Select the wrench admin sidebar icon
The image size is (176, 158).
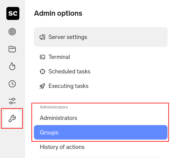[x=12, y=118]
